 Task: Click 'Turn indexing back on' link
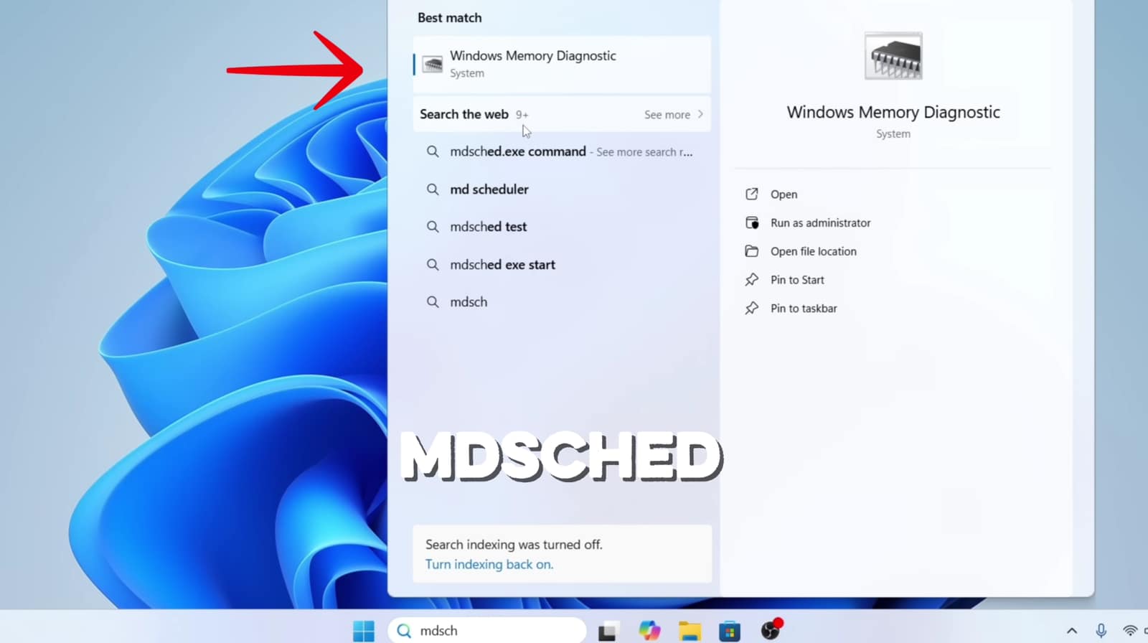489,564
